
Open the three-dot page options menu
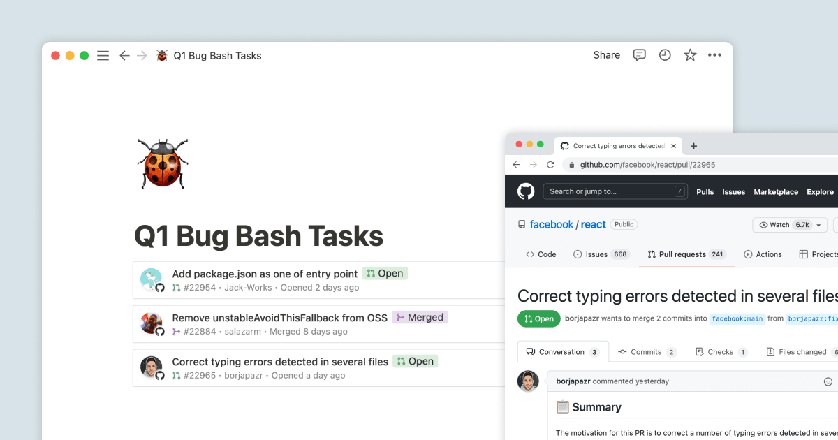tap(714, 55)
